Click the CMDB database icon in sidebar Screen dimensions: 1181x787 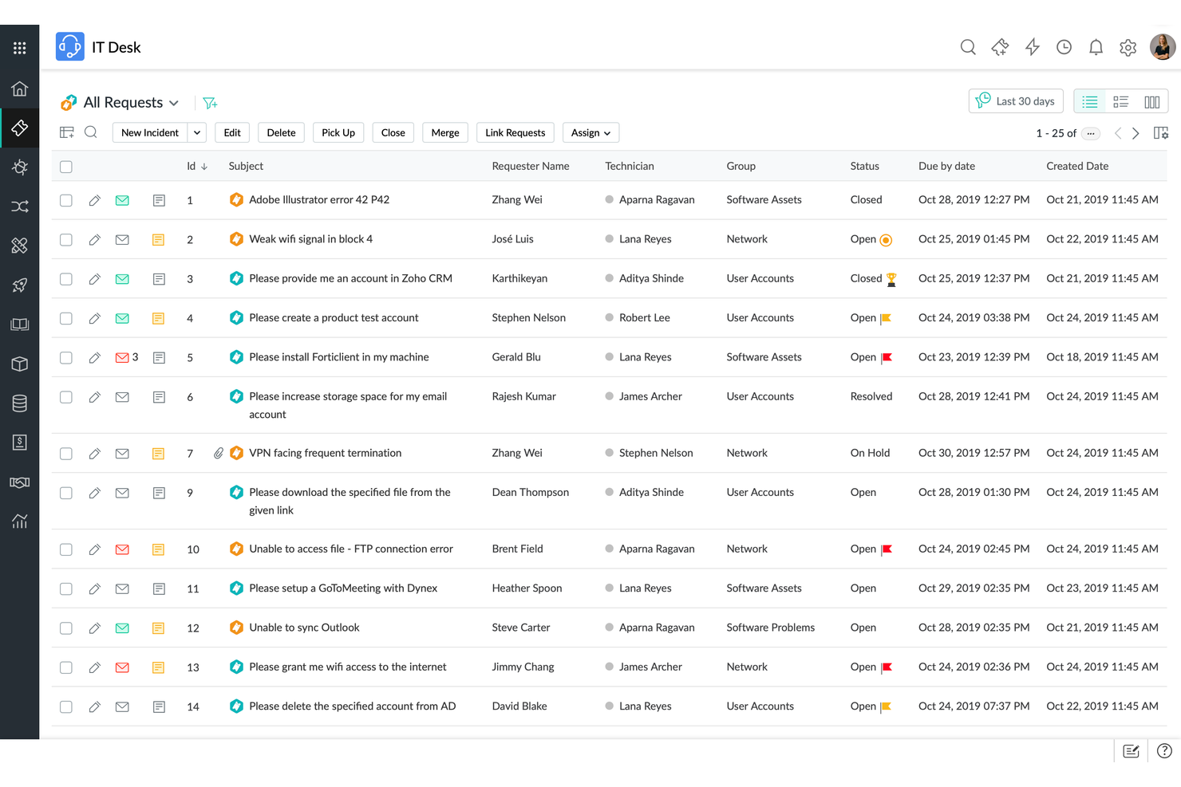(19, 403)
